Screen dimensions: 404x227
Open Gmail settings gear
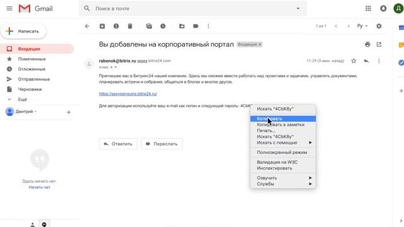[379, 26]
